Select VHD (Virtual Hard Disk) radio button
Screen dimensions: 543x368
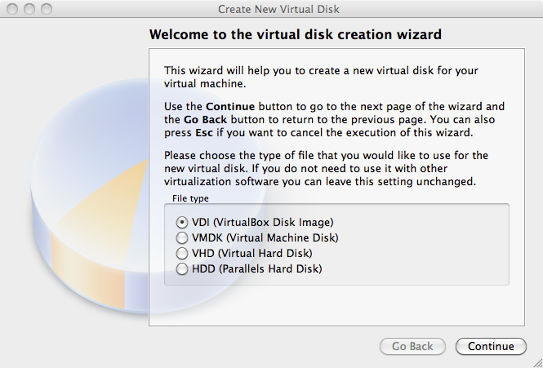click(182, 254)
